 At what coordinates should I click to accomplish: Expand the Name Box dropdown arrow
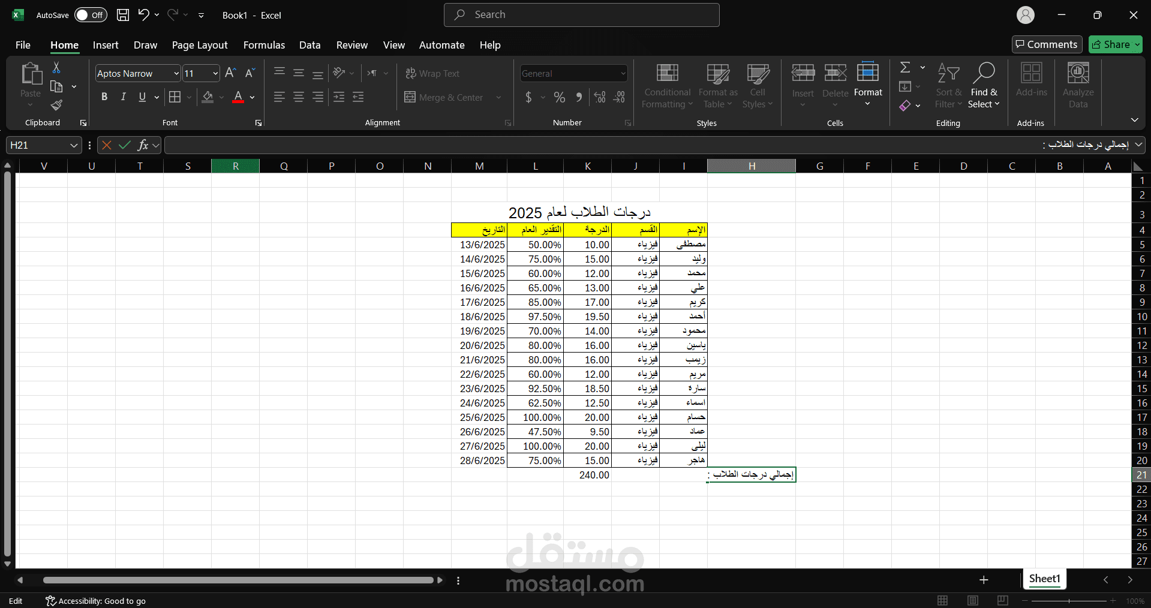[x=73, y=145]
